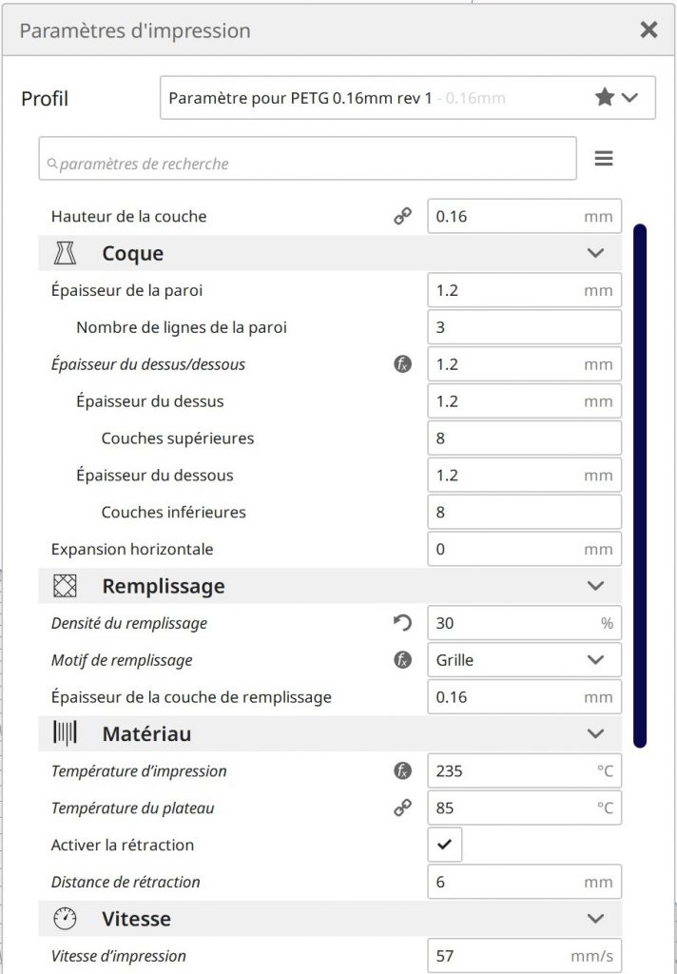Open the hamburger settings visibility menu
Viewport: 677px width, 974px height.
[604, 159]
